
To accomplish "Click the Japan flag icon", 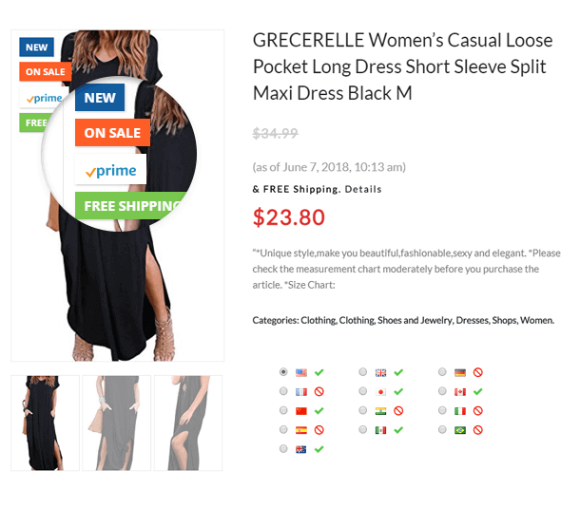I will click(x=380, y=391).
